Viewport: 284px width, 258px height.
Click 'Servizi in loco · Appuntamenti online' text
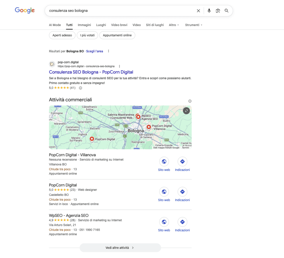74,204
